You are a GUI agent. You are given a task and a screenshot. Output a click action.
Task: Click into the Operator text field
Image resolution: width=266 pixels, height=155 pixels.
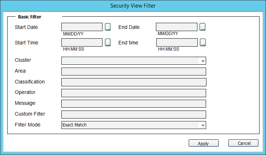coord(134,93)
